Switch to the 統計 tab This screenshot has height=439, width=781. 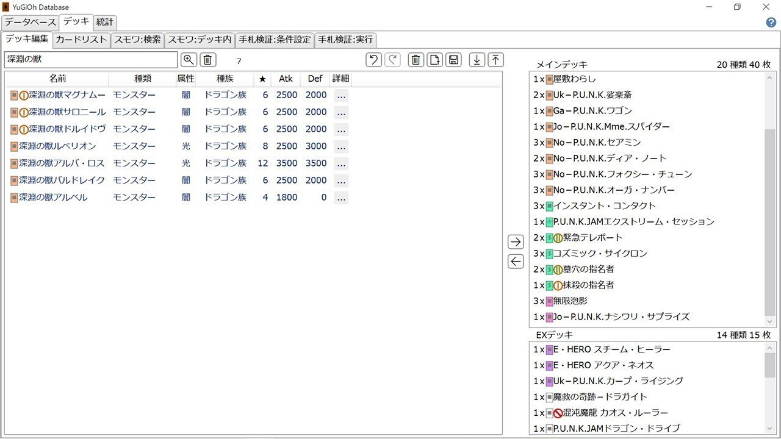(x=105, y=23)
